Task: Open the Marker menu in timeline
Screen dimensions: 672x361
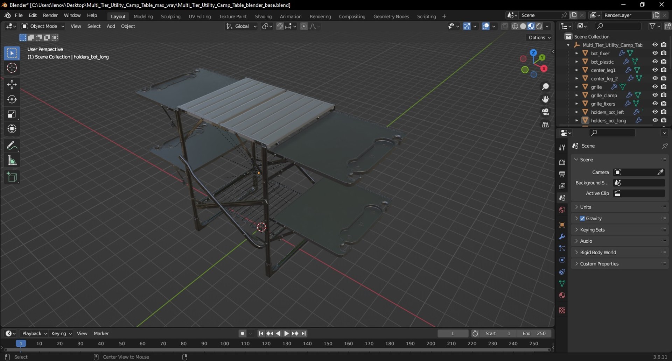Action: click(101, 333)
